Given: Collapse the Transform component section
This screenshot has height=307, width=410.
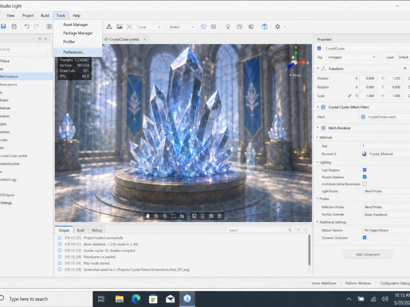Looking at the screenshot, I should click(x=318, y=69).
